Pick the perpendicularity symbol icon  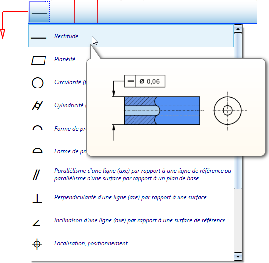pos(37,199)
